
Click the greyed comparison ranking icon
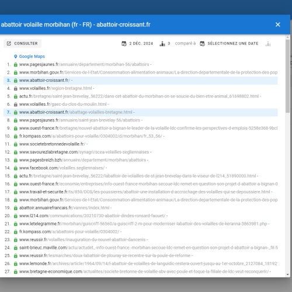pyautogui.click(x=268, y=44)
